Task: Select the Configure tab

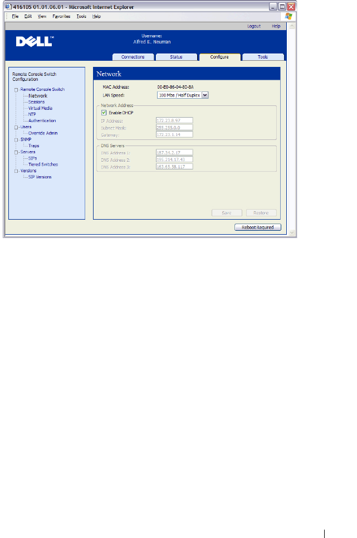Action: pos(219,57)
